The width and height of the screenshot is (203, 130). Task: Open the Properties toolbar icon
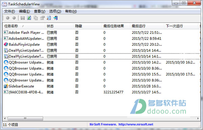42,18
